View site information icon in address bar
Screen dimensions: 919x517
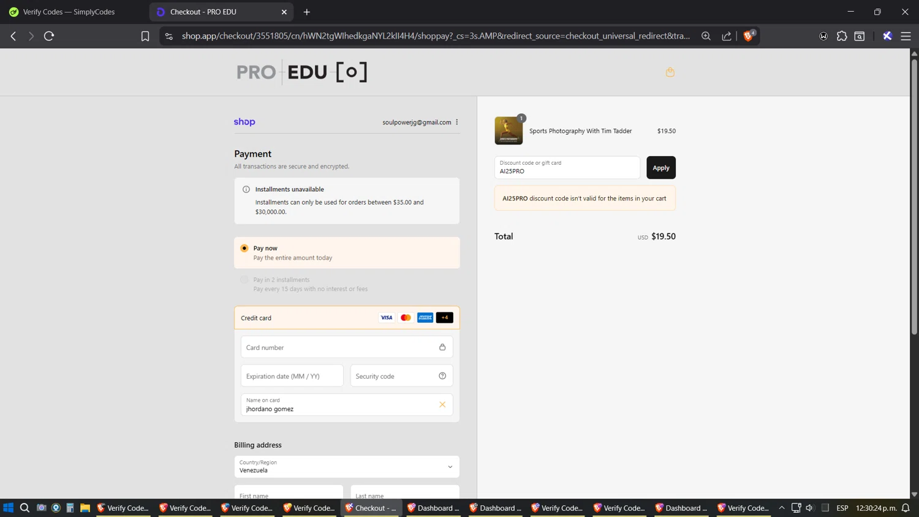click(169, 36)
